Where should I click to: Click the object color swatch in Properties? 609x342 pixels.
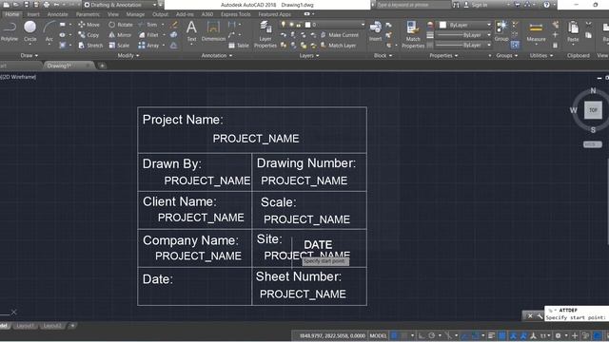[x=442, y=25]
